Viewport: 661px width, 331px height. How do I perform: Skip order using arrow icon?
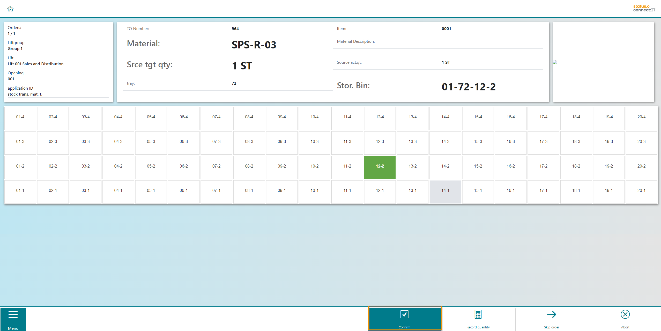coord(552,319)
